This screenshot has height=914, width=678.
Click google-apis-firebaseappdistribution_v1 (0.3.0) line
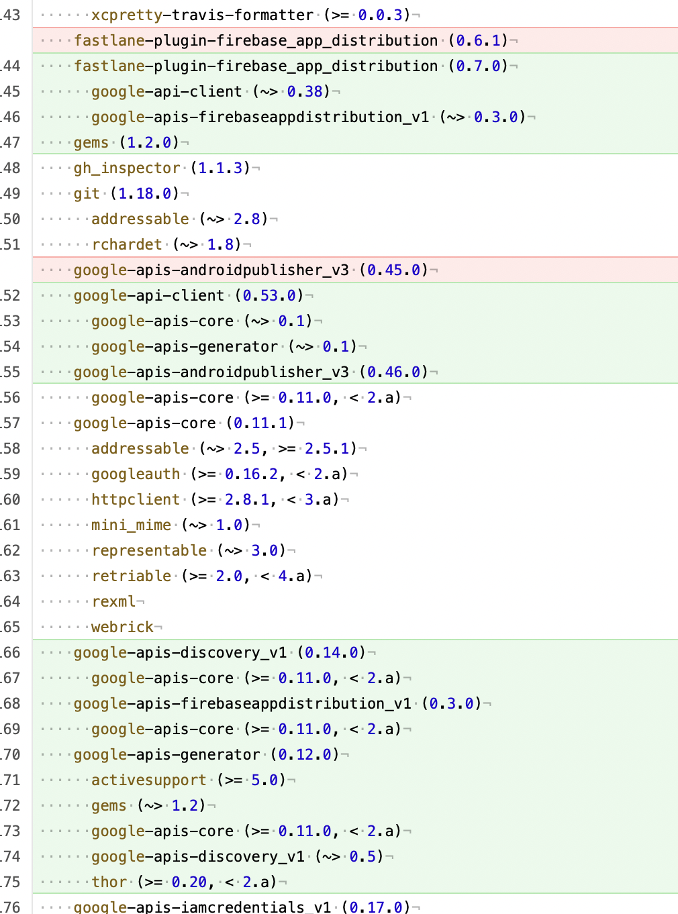356,703
